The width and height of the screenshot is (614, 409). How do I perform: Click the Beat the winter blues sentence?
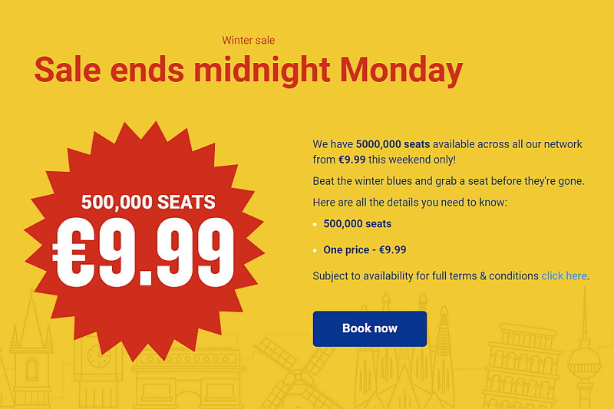(448, 181)
